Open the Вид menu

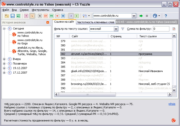(x=14, y=10)
